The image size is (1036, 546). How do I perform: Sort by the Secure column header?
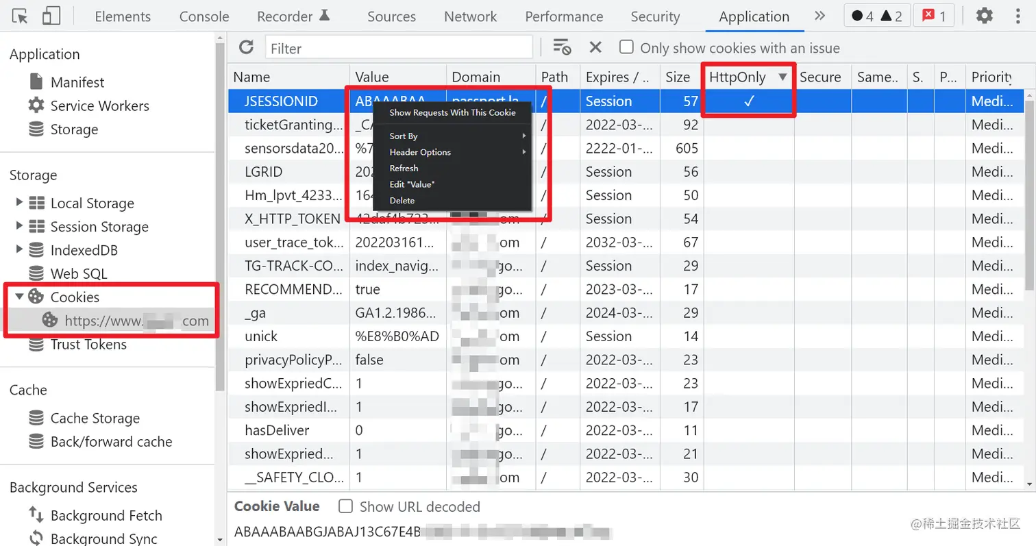pos(822,77)
